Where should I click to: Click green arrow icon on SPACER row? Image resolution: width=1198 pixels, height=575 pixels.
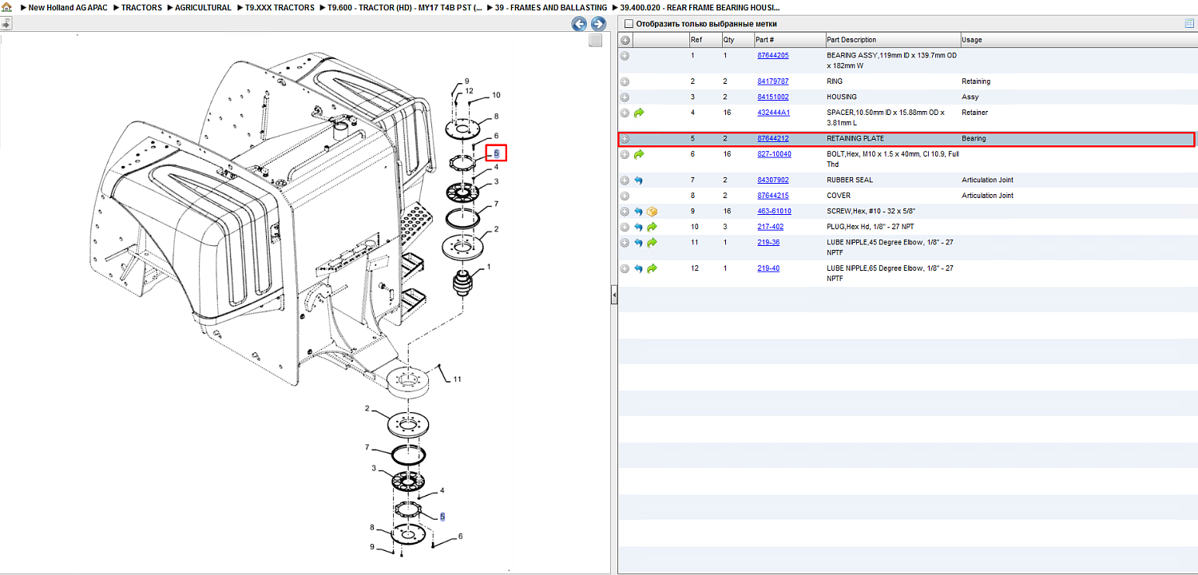pyautogui.click(x=639, y=113)
